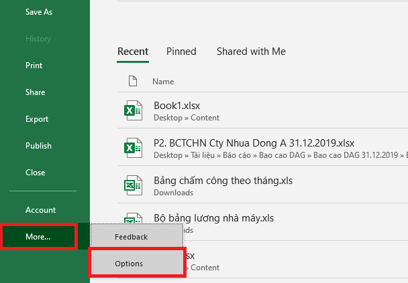Open the Save As page
Screen dimensions: 408x283
(39, 12)
